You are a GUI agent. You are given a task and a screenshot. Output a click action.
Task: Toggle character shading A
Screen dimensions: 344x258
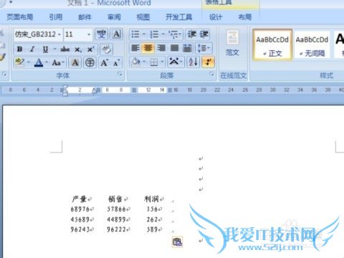coord(75,62)
